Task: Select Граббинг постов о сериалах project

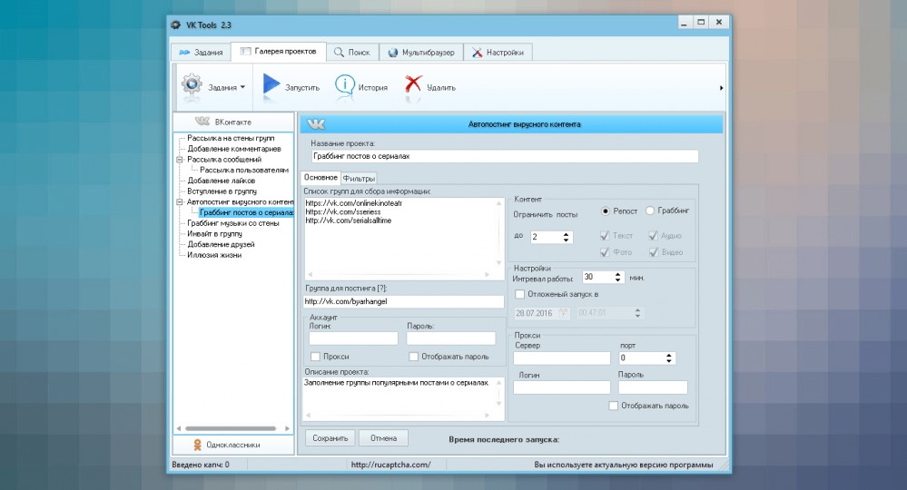Action: pos(246,212)
